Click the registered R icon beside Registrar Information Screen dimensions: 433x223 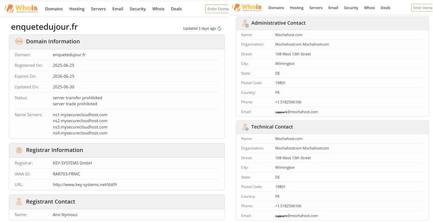point(19,150)
